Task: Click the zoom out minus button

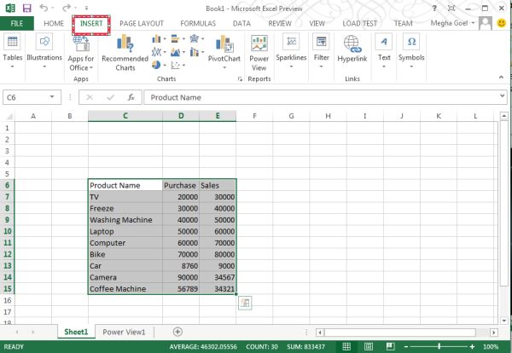Action: (x=406, y=346)
